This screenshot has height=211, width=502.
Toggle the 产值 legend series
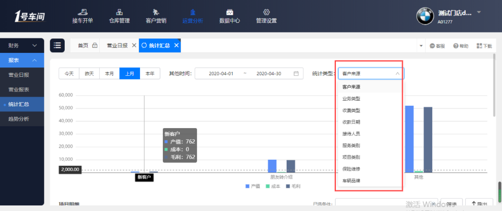tap(253, 186)
